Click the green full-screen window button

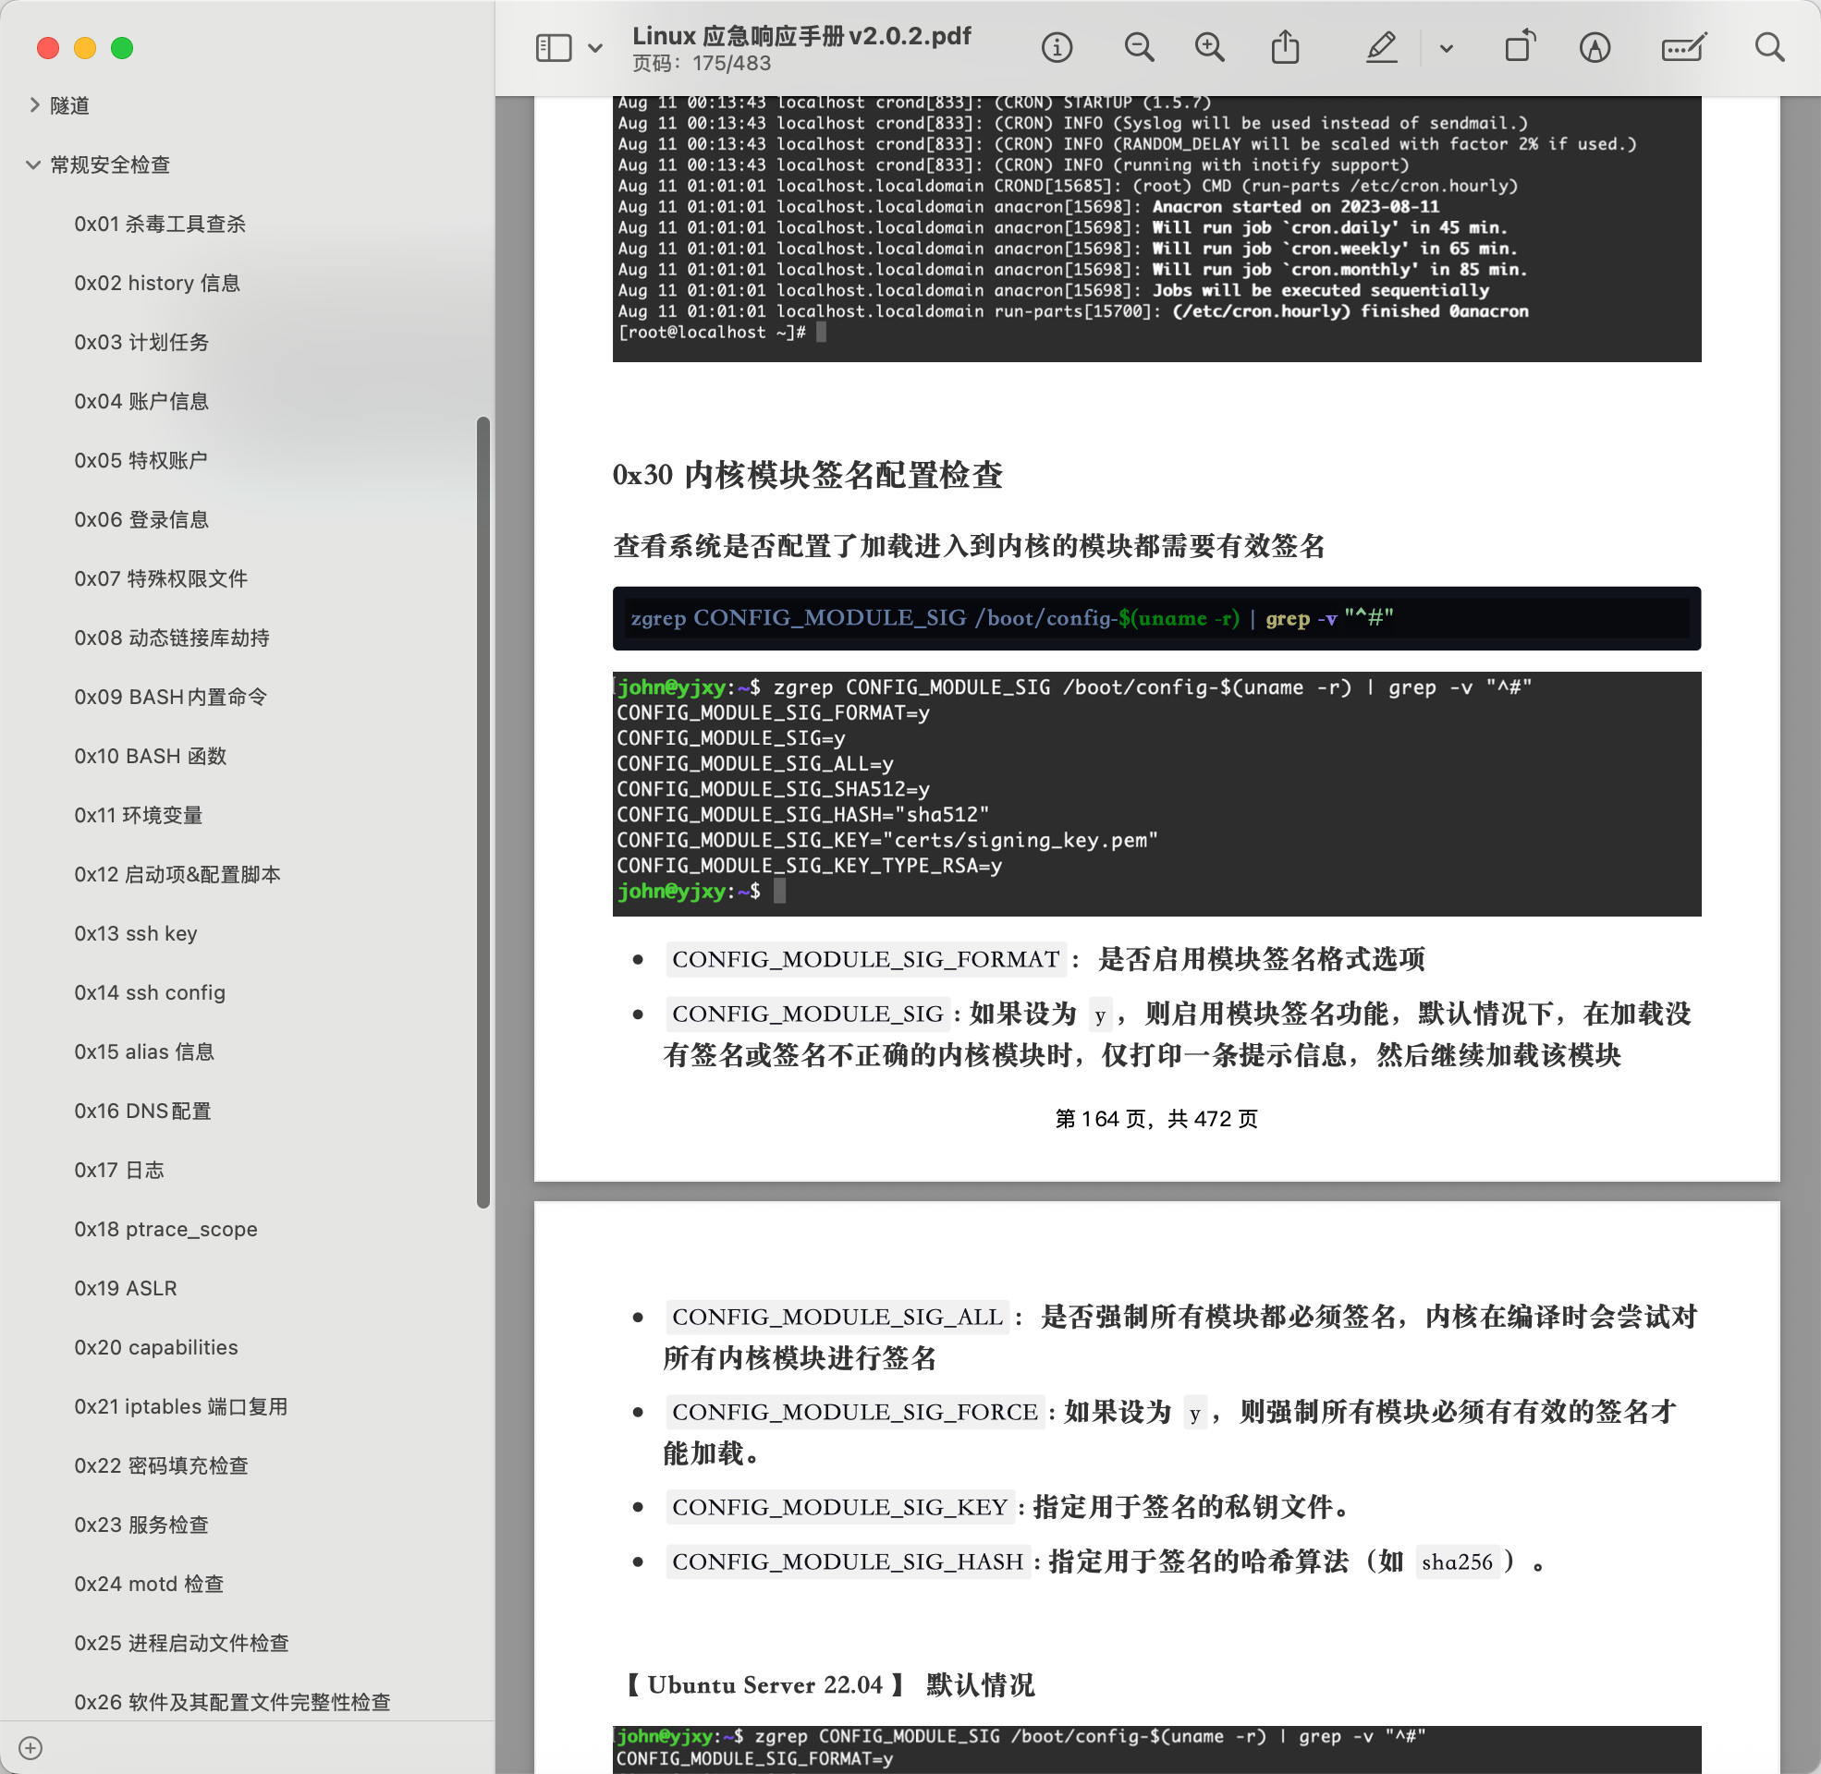coord(122,47)
